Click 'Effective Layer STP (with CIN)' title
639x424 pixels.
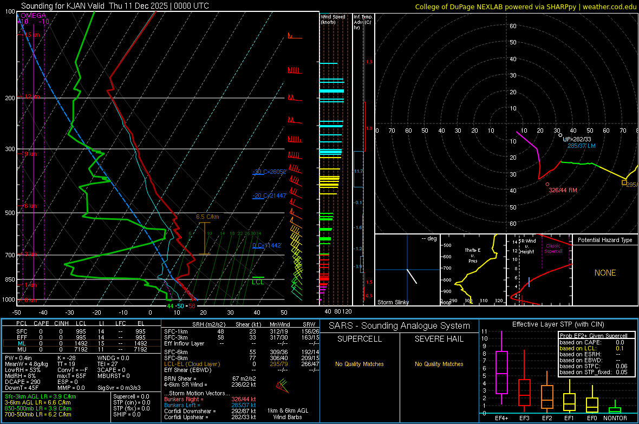point(558,324)
